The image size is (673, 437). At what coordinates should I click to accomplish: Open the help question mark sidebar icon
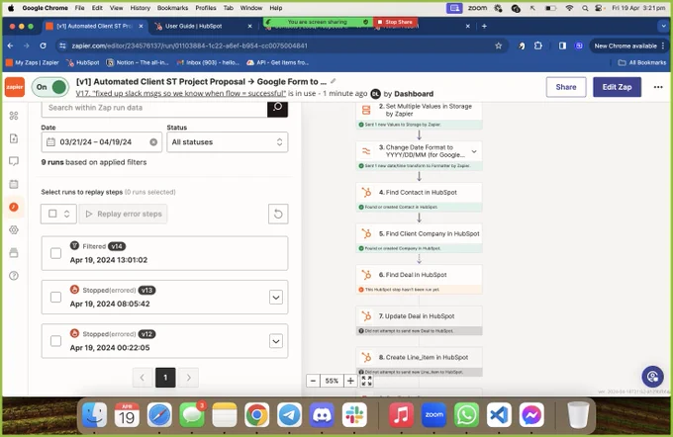tap(14, 276)
